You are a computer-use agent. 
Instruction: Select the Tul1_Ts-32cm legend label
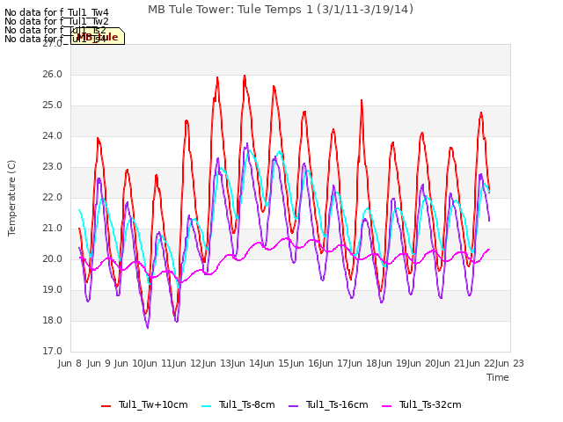(430, 404)
